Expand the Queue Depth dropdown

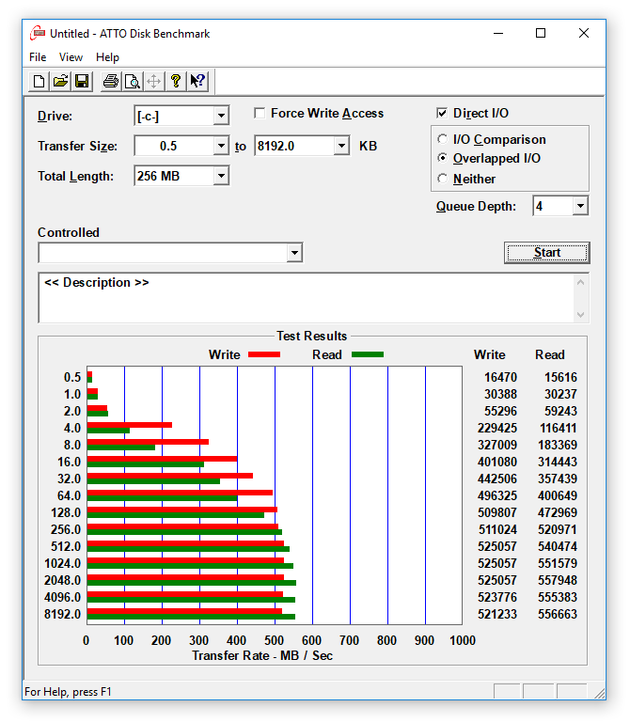click(x=579, y=206)
